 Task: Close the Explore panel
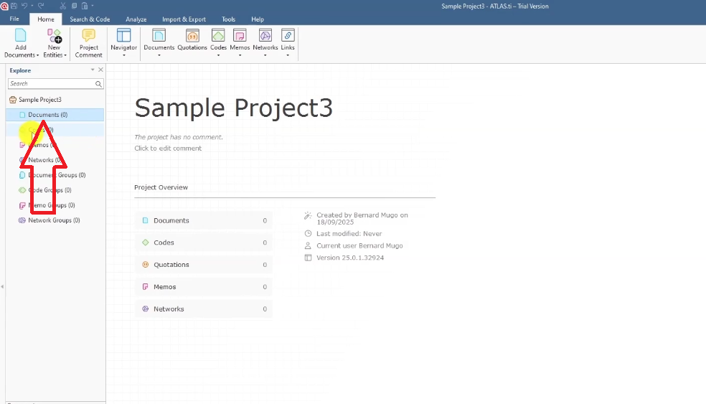pos(100,70)
